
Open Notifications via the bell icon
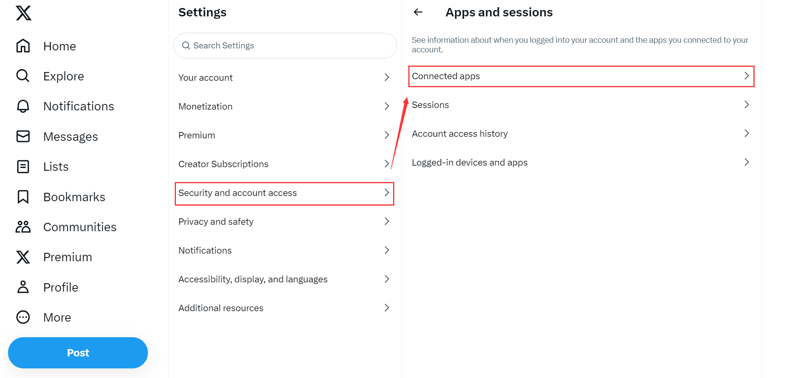[x=23, y=106]
